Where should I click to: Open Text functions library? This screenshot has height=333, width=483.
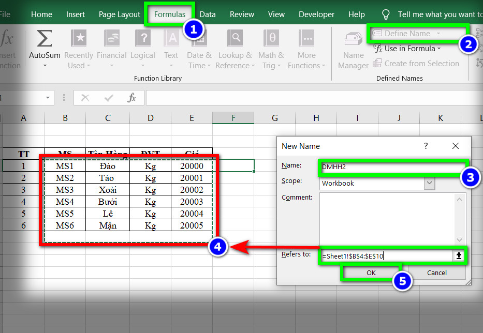(171, 49)
